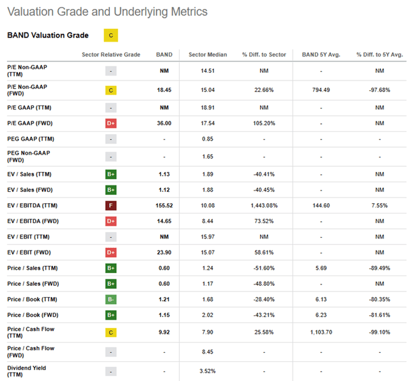Click the B+ grade badge for Price / Sales (TTM)
This screenshot has width=409, height=381.
111,268
